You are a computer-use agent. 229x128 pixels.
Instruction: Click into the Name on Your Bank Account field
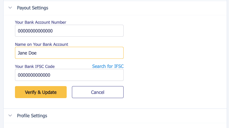point(69,53)
